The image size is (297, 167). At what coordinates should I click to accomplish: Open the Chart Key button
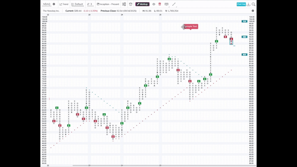coord(241,4)
